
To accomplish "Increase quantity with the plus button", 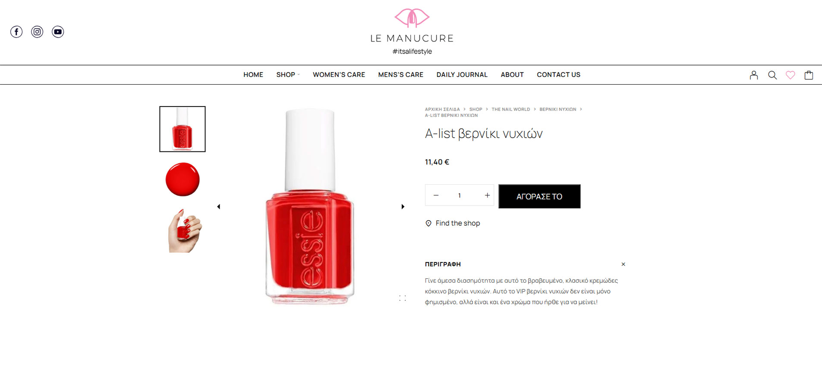I will (x=487, y=196).
